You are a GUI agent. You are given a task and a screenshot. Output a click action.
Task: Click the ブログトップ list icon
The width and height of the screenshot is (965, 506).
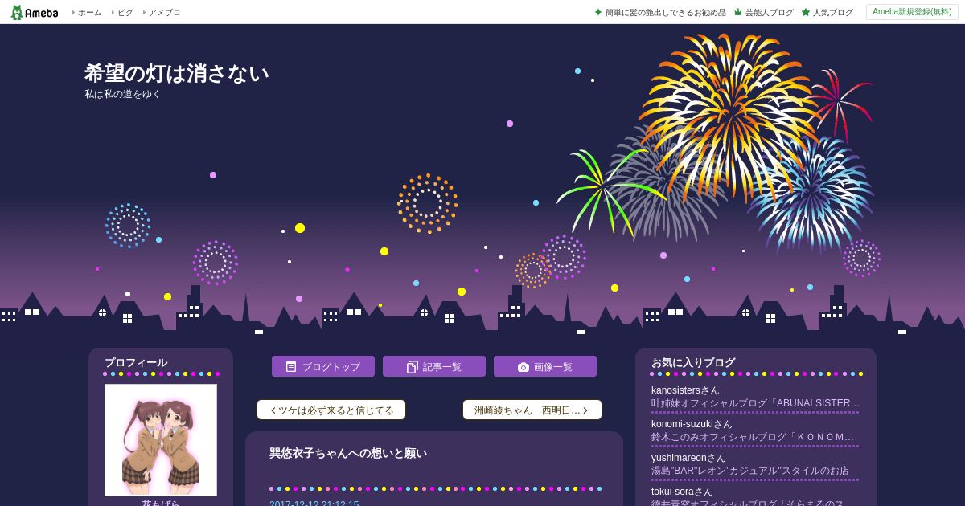point(291,366)
